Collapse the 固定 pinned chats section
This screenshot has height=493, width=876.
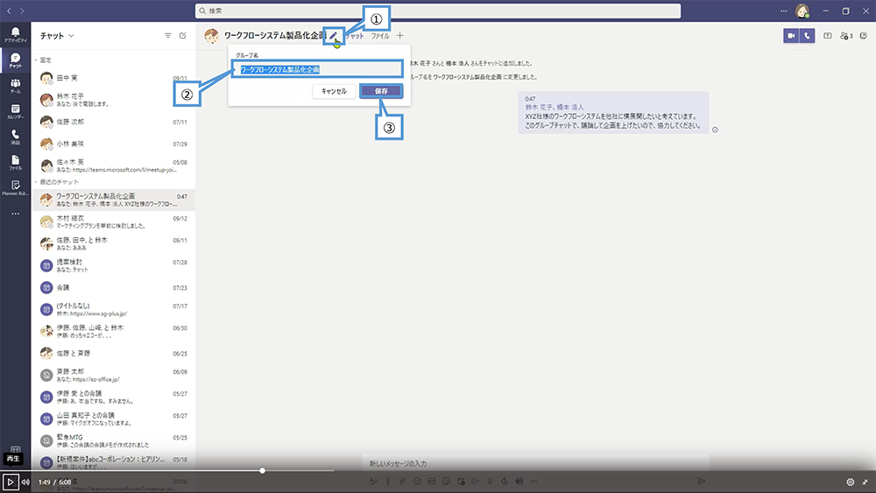pyautogui.click(x=36, y=60)
